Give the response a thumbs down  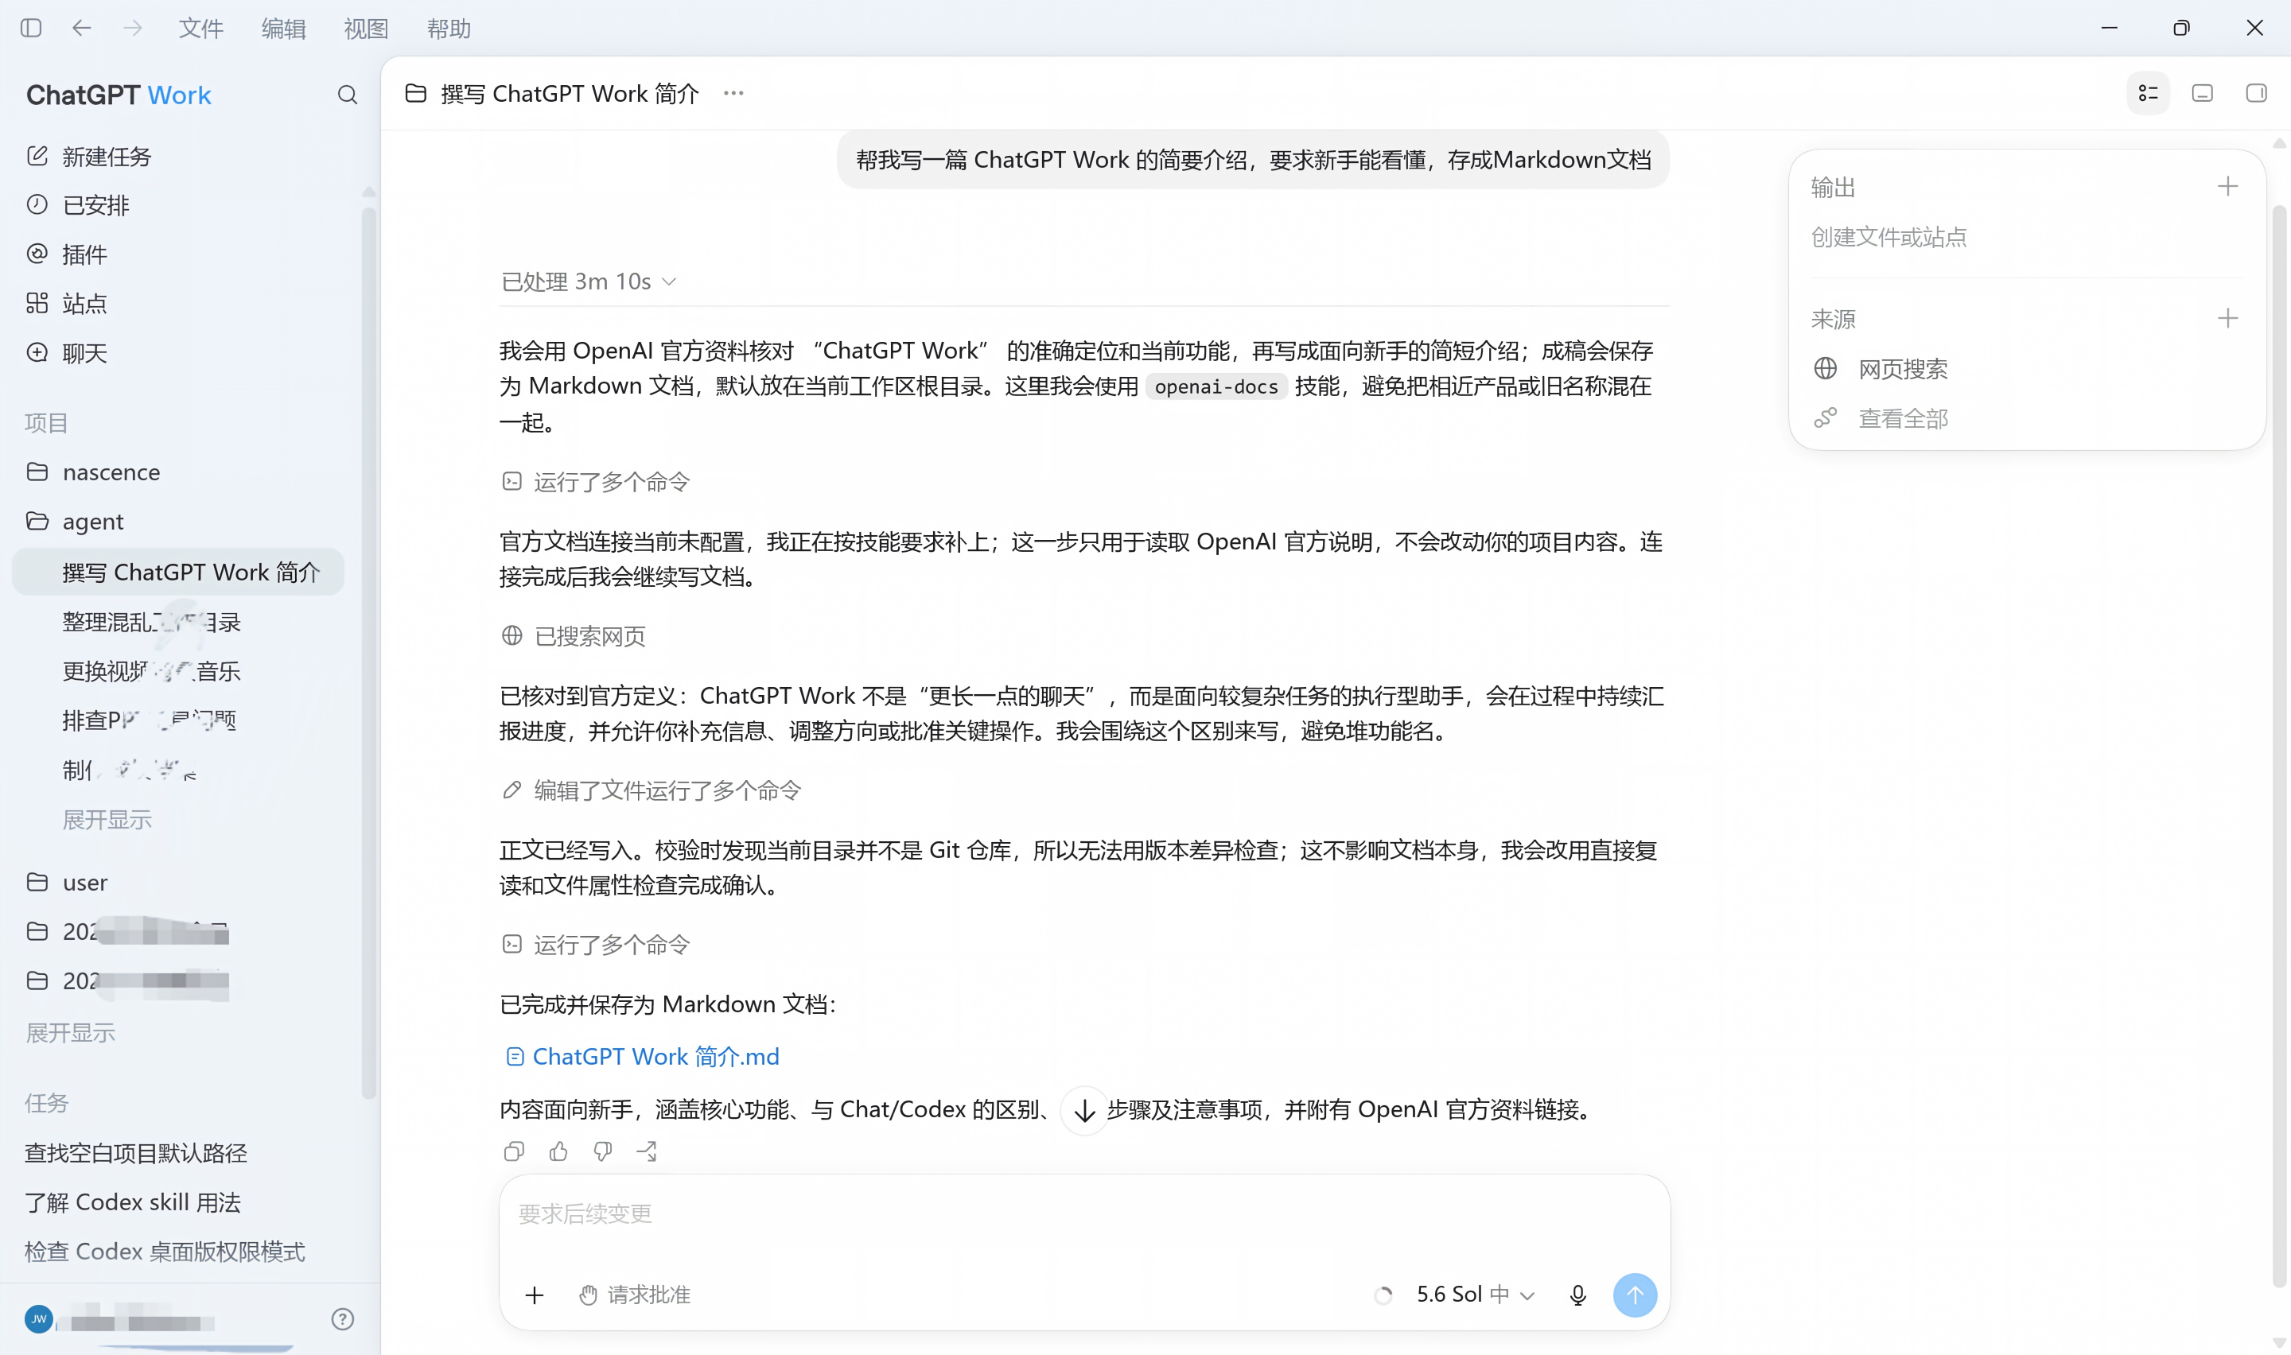tap(603, 1152)
